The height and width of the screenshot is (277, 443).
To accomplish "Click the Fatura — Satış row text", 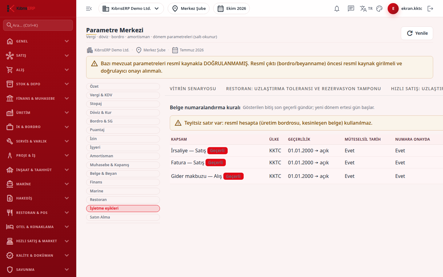I will (x=188, y=163).
